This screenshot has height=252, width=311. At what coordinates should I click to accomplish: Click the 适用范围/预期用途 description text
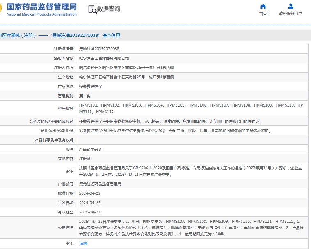(x=175, y=131)
